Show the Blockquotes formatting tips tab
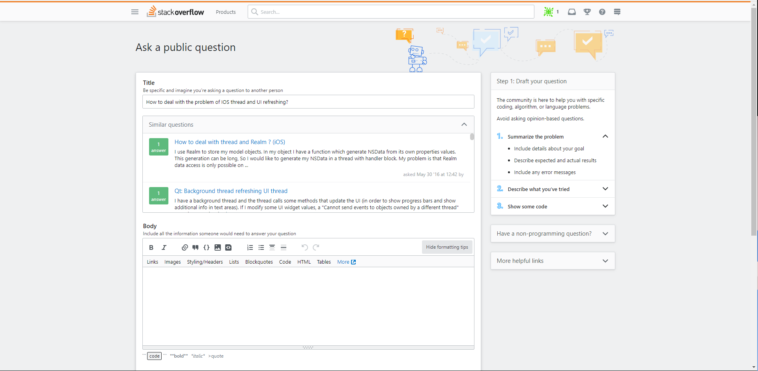The width and height of the screenshot is (758, 371). point(259,262)
